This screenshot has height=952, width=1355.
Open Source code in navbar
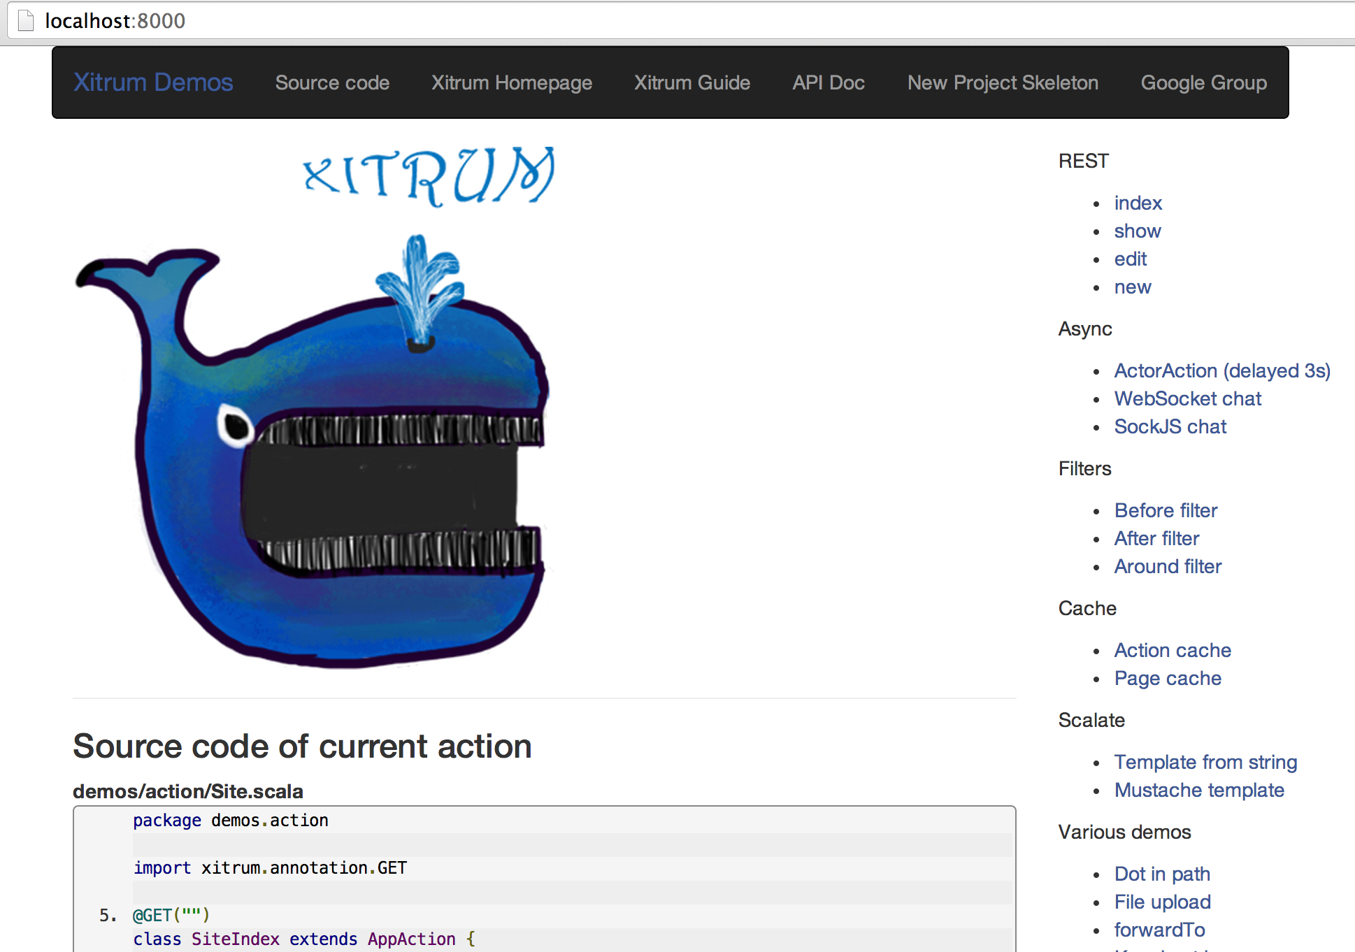click(x=332, y=82)
